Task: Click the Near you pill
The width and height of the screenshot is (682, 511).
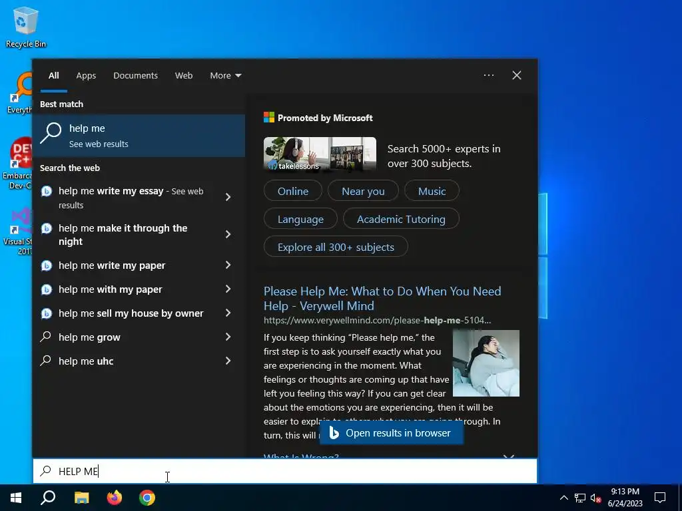Action: click(x=363, y=191)
